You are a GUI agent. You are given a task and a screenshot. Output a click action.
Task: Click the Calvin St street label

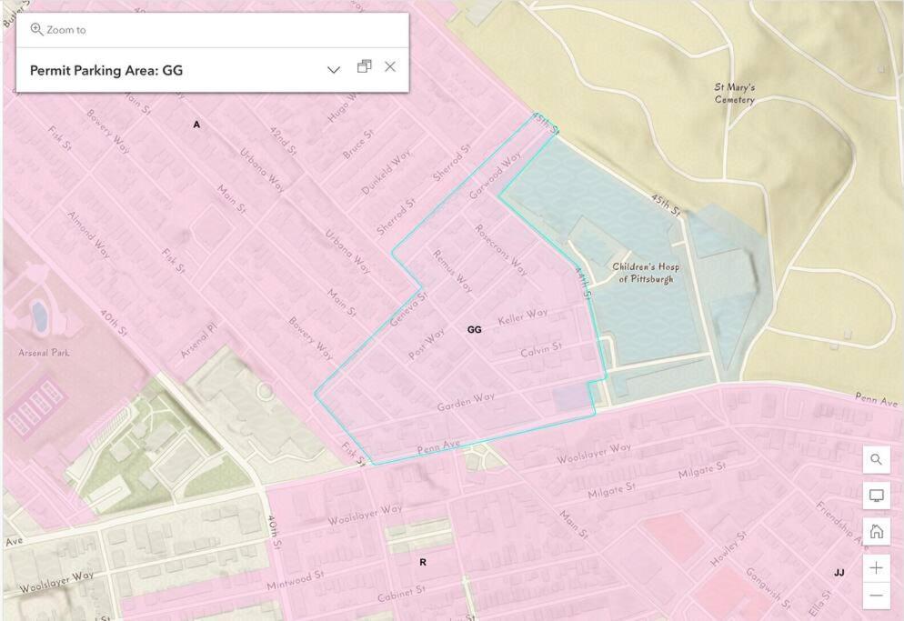pyautogui.click(x=541, y=349)
